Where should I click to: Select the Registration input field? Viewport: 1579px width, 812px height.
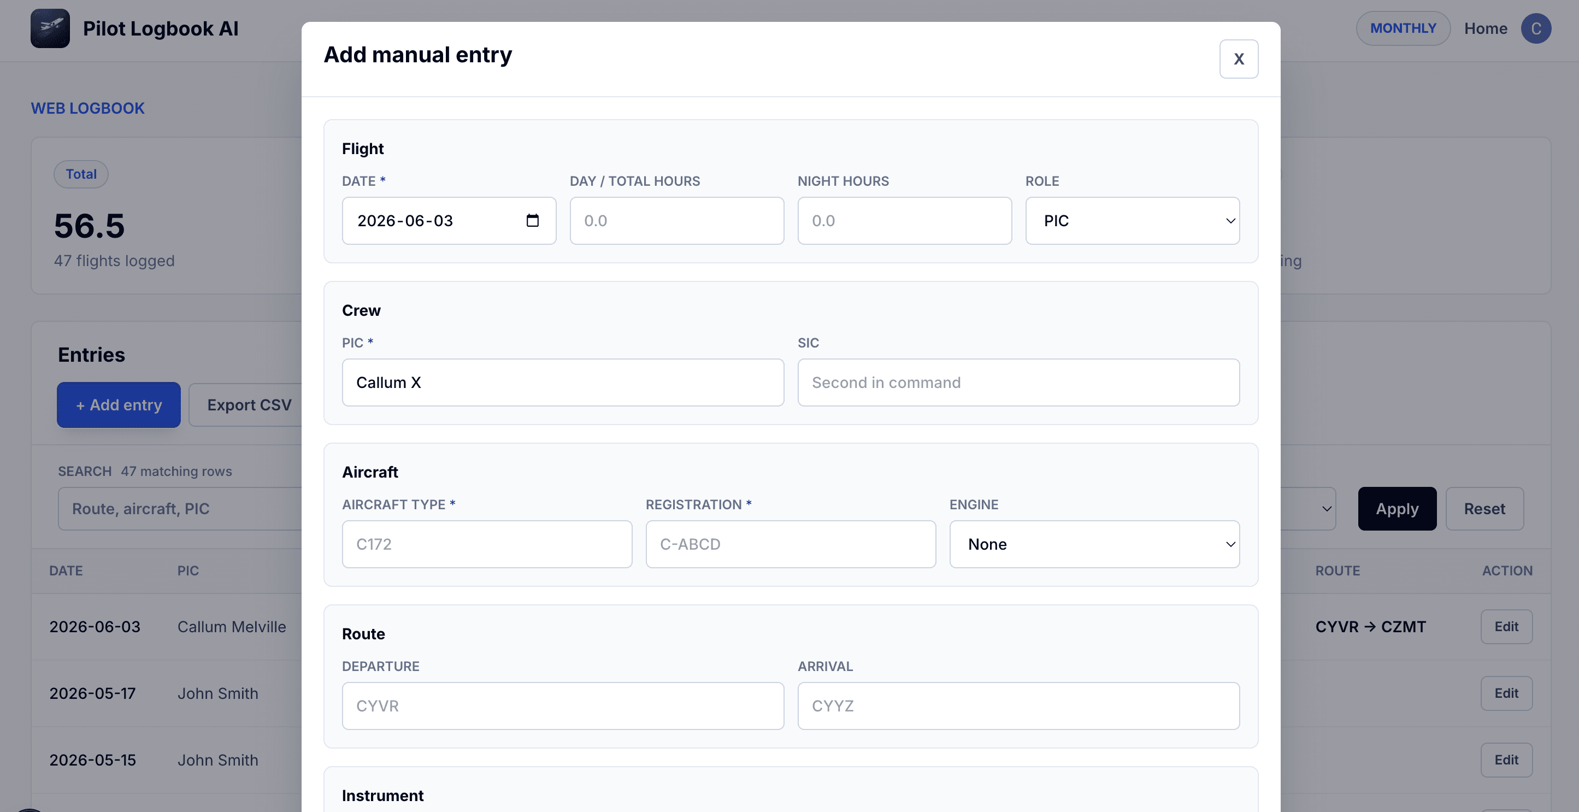pos(790,544)
